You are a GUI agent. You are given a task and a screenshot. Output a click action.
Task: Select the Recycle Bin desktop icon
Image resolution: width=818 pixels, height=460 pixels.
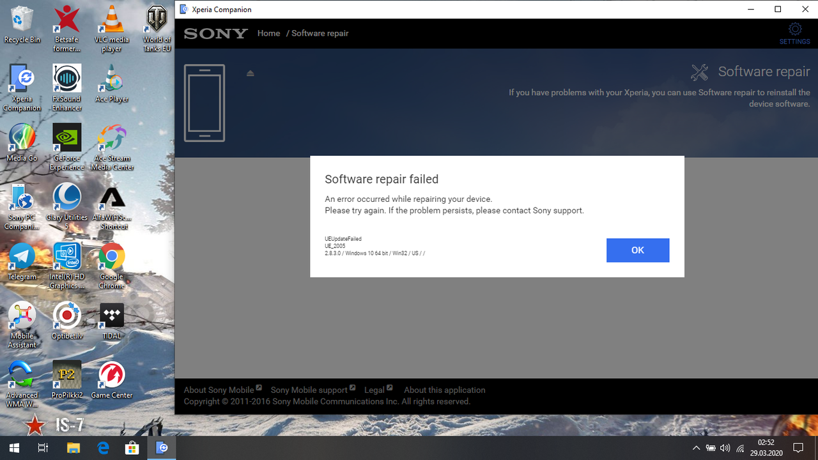click(22, 25)
